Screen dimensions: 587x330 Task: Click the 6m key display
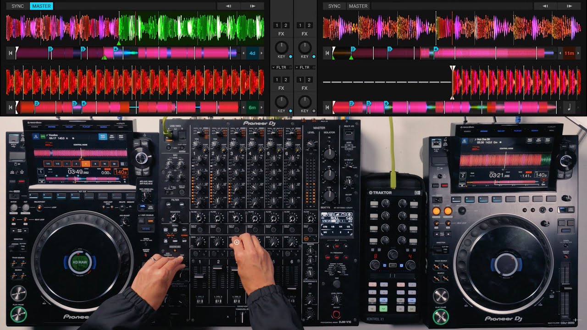pyautogui.click(x=252, y=108)
